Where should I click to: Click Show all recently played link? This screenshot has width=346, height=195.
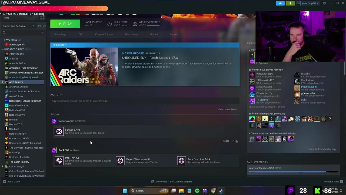(x=267, y=107)
